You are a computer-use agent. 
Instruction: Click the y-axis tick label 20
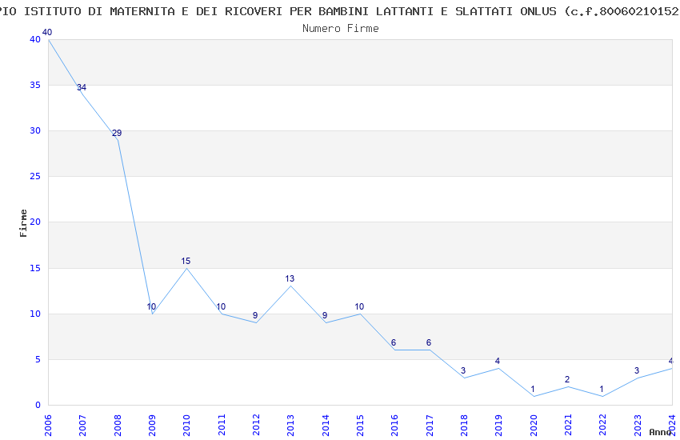(x=35, y=222)
